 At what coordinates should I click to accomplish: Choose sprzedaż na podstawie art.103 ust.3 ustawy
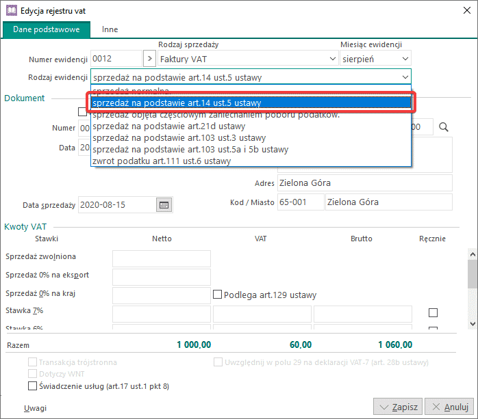point(251,138)
